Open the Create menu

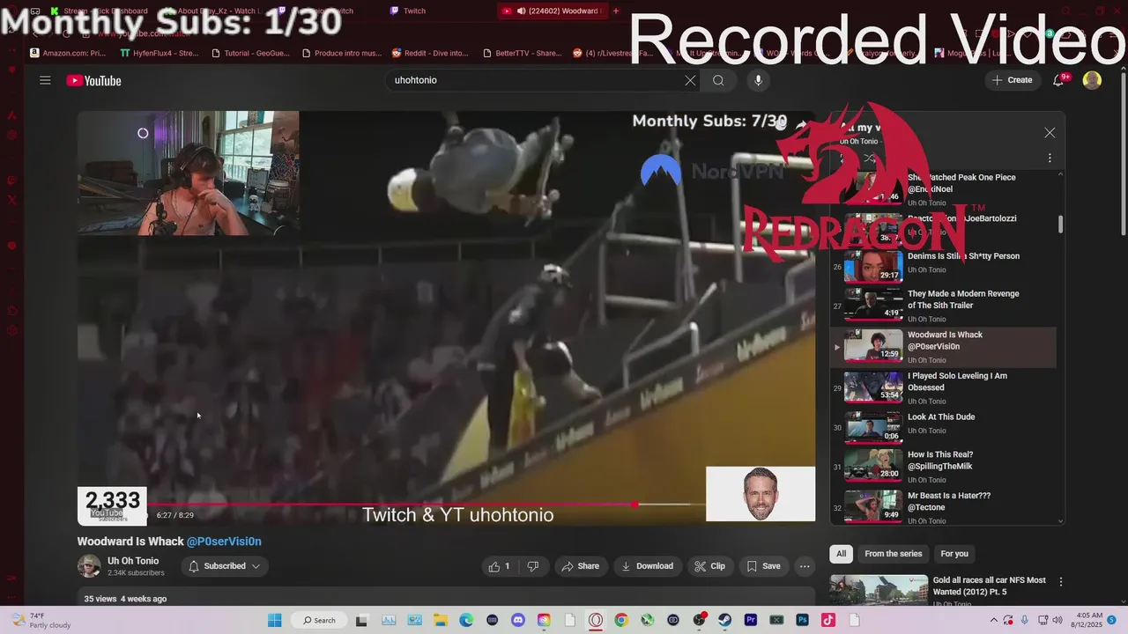click(x=1012, y=80)
